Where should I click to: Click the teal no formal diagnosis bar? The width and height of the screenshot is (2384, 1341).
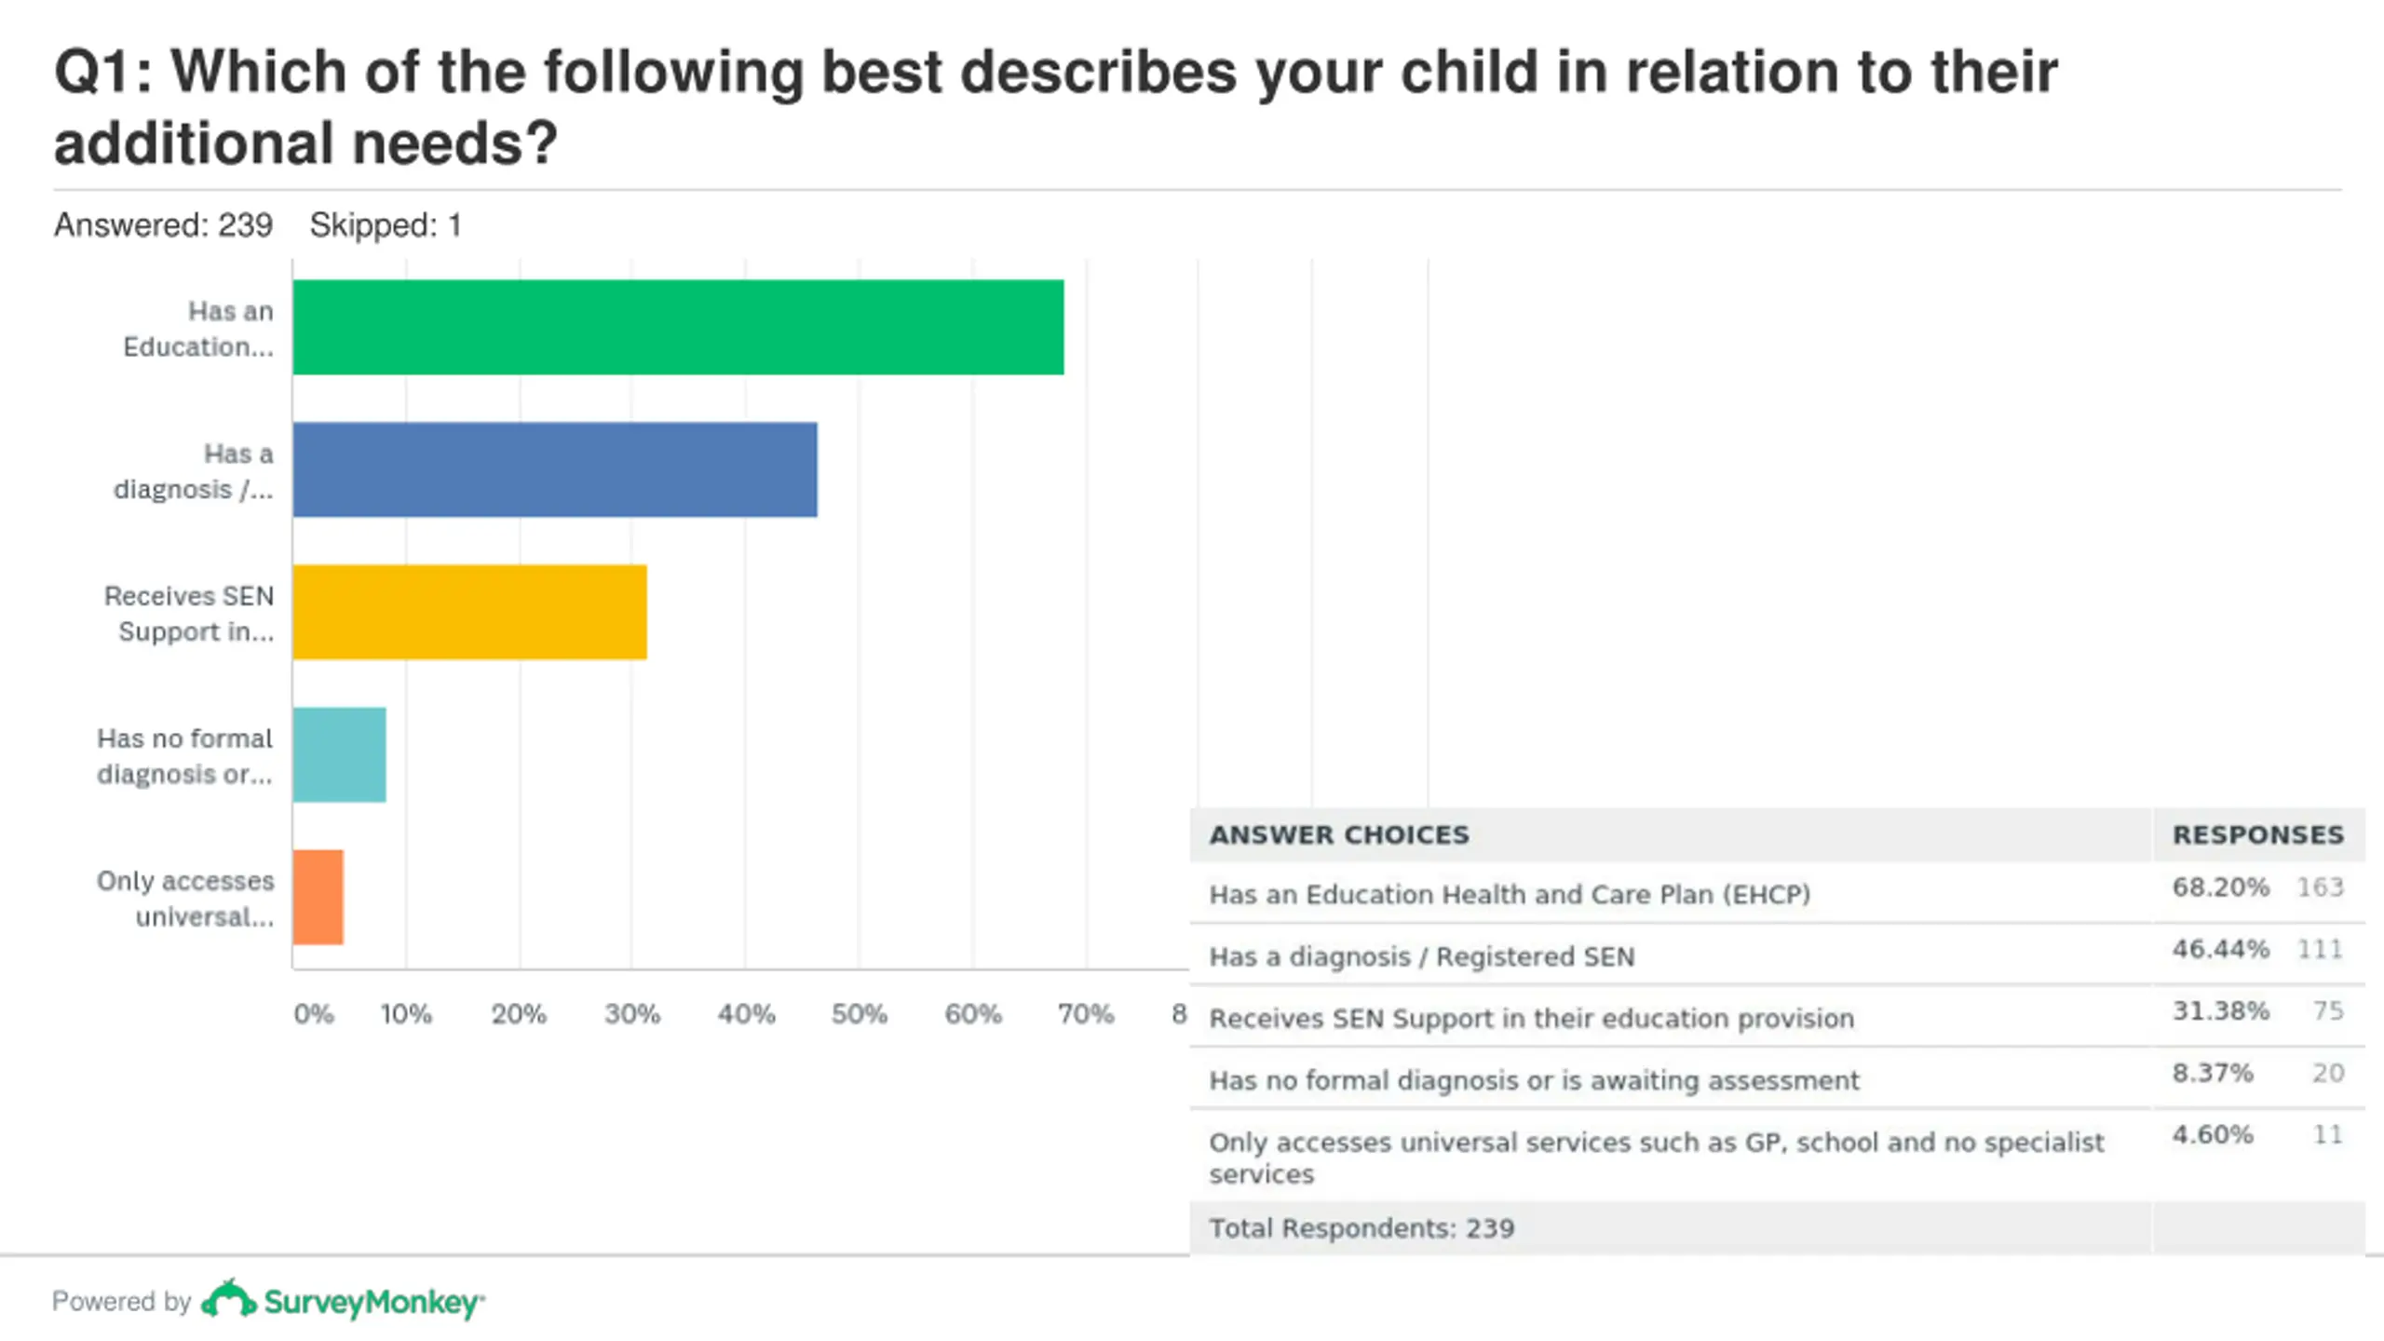tap(340, 754)
